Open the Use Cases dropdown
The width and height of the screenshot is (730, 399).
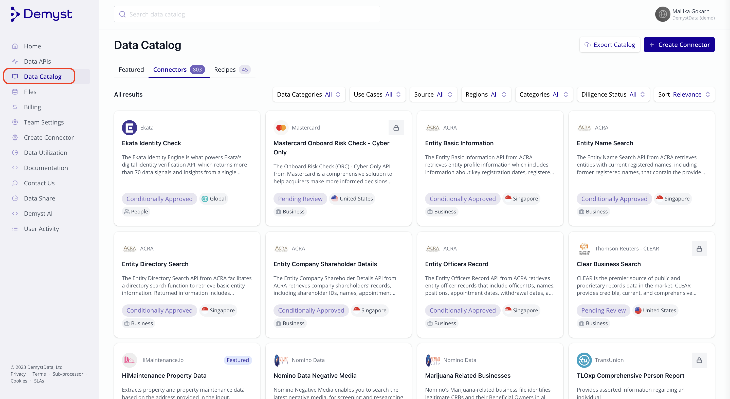377,94
